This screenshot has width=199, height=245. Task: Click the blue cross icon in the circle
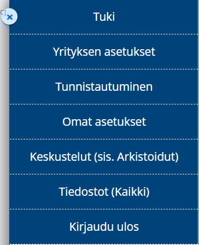point(9,17)
